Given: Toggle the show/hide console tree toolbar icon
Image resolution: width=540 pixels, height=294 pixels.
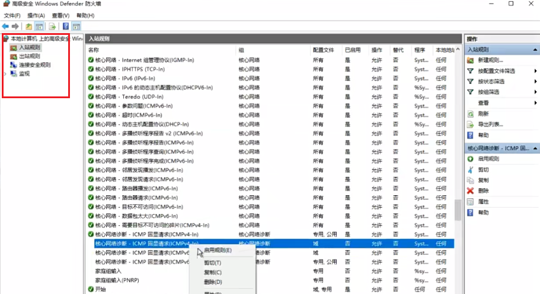Looking at the screenshot, I should tap(39, 26).
